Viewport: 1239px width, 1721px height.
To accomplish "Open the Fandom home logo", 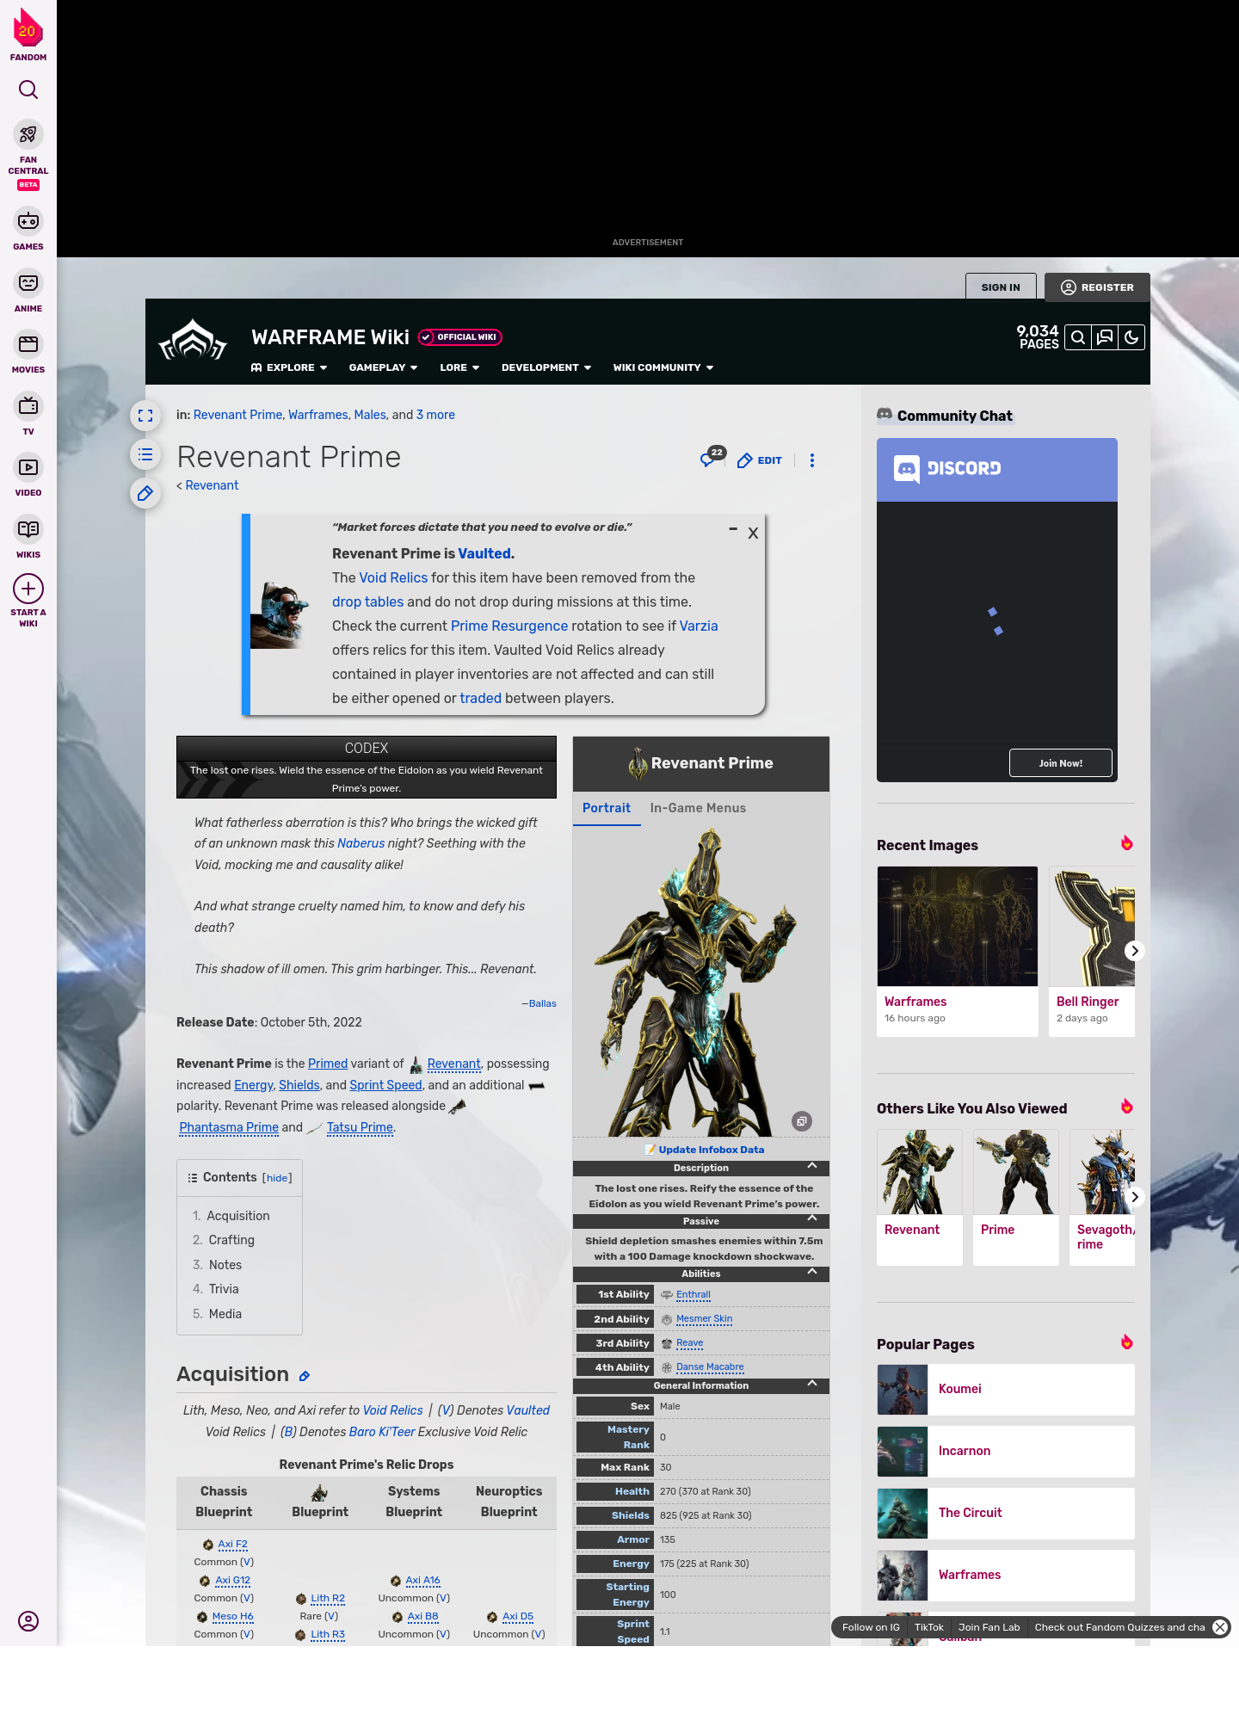I will 28,34.
